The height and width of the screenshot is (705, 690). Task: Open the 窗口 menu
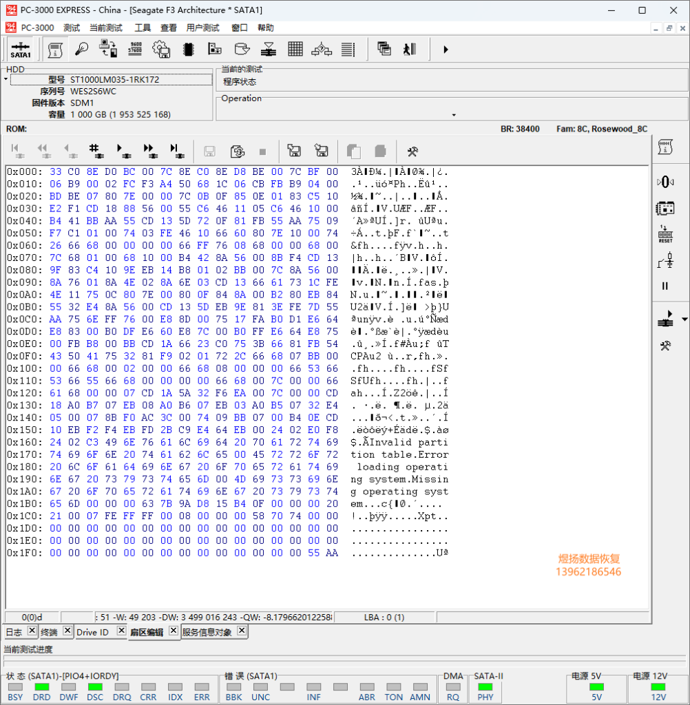click(x=239, y=28)
